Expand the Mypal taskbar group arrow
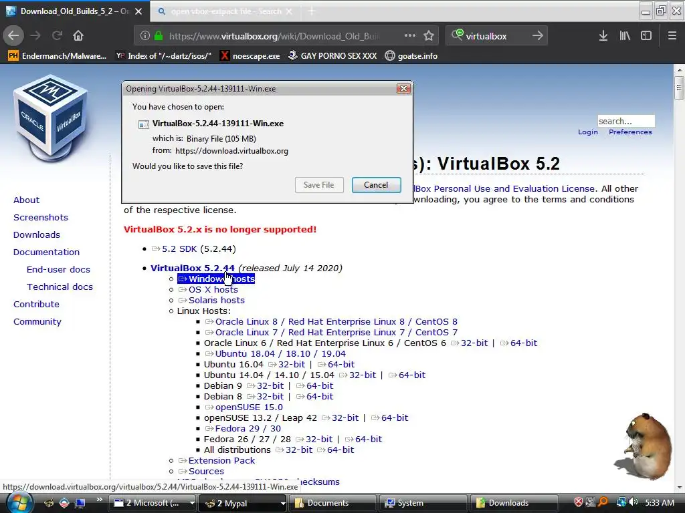 tap(283, 503)
